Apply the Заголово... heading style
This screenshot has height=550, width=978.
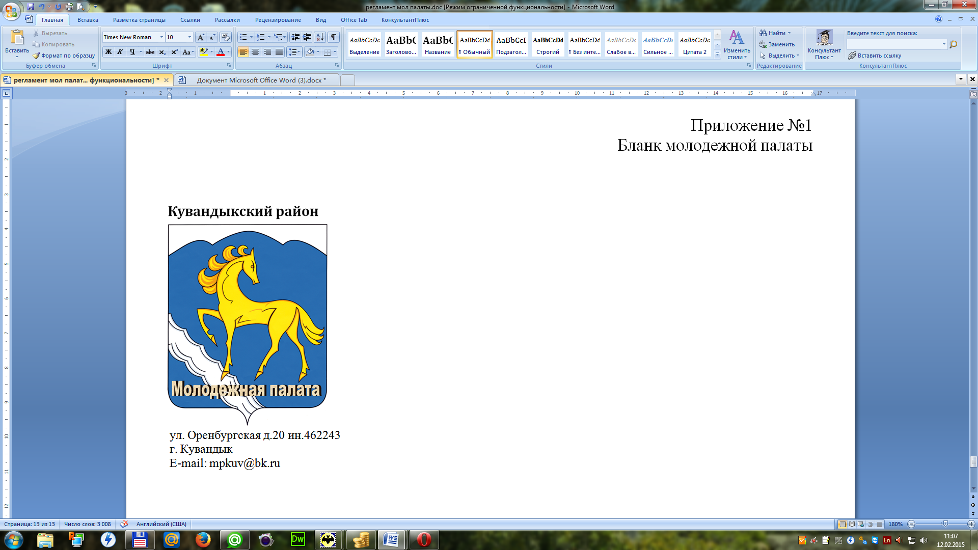pyautogui.click(x=401, y=44)
